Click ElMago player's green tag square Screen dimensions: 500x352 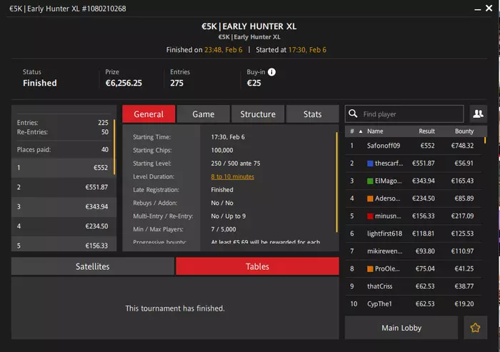(x=370, y=181)
